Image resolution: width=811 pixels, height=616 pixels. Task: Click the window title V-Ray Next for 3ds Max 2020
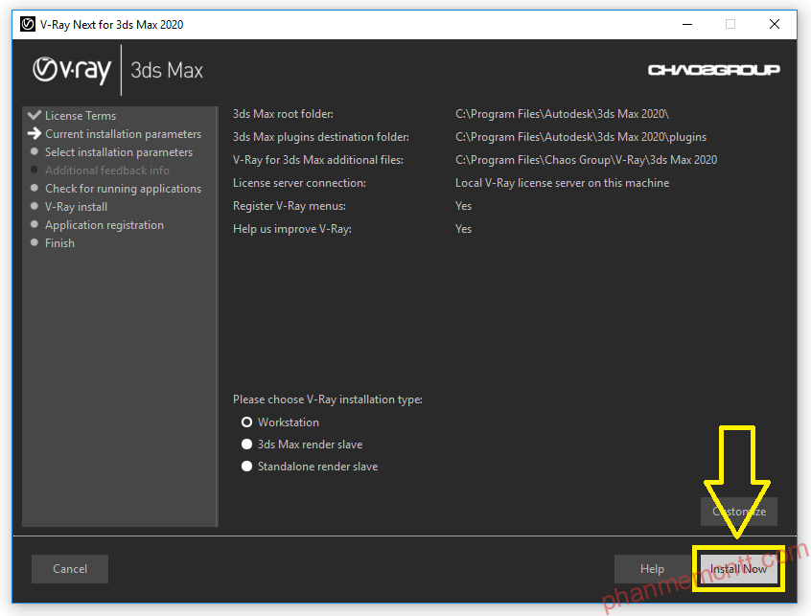(x=112, y=25)
